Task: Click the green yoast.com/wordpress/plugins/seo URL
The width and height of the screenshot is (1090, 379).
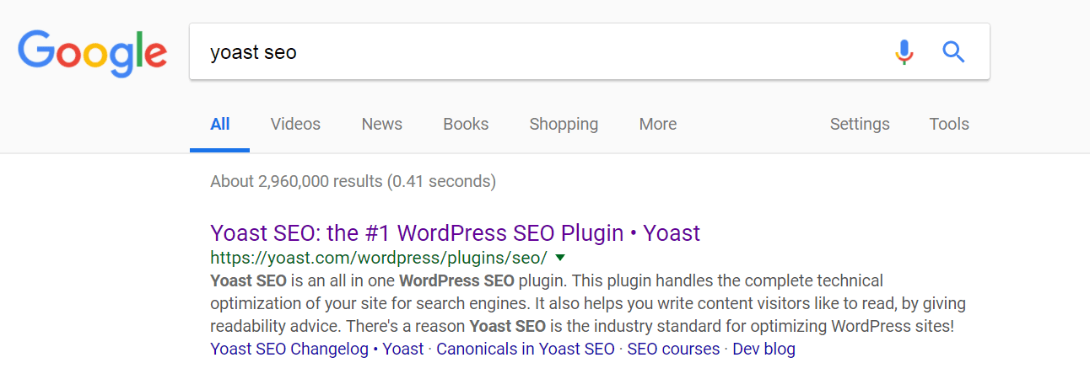Action: (378, 258)
